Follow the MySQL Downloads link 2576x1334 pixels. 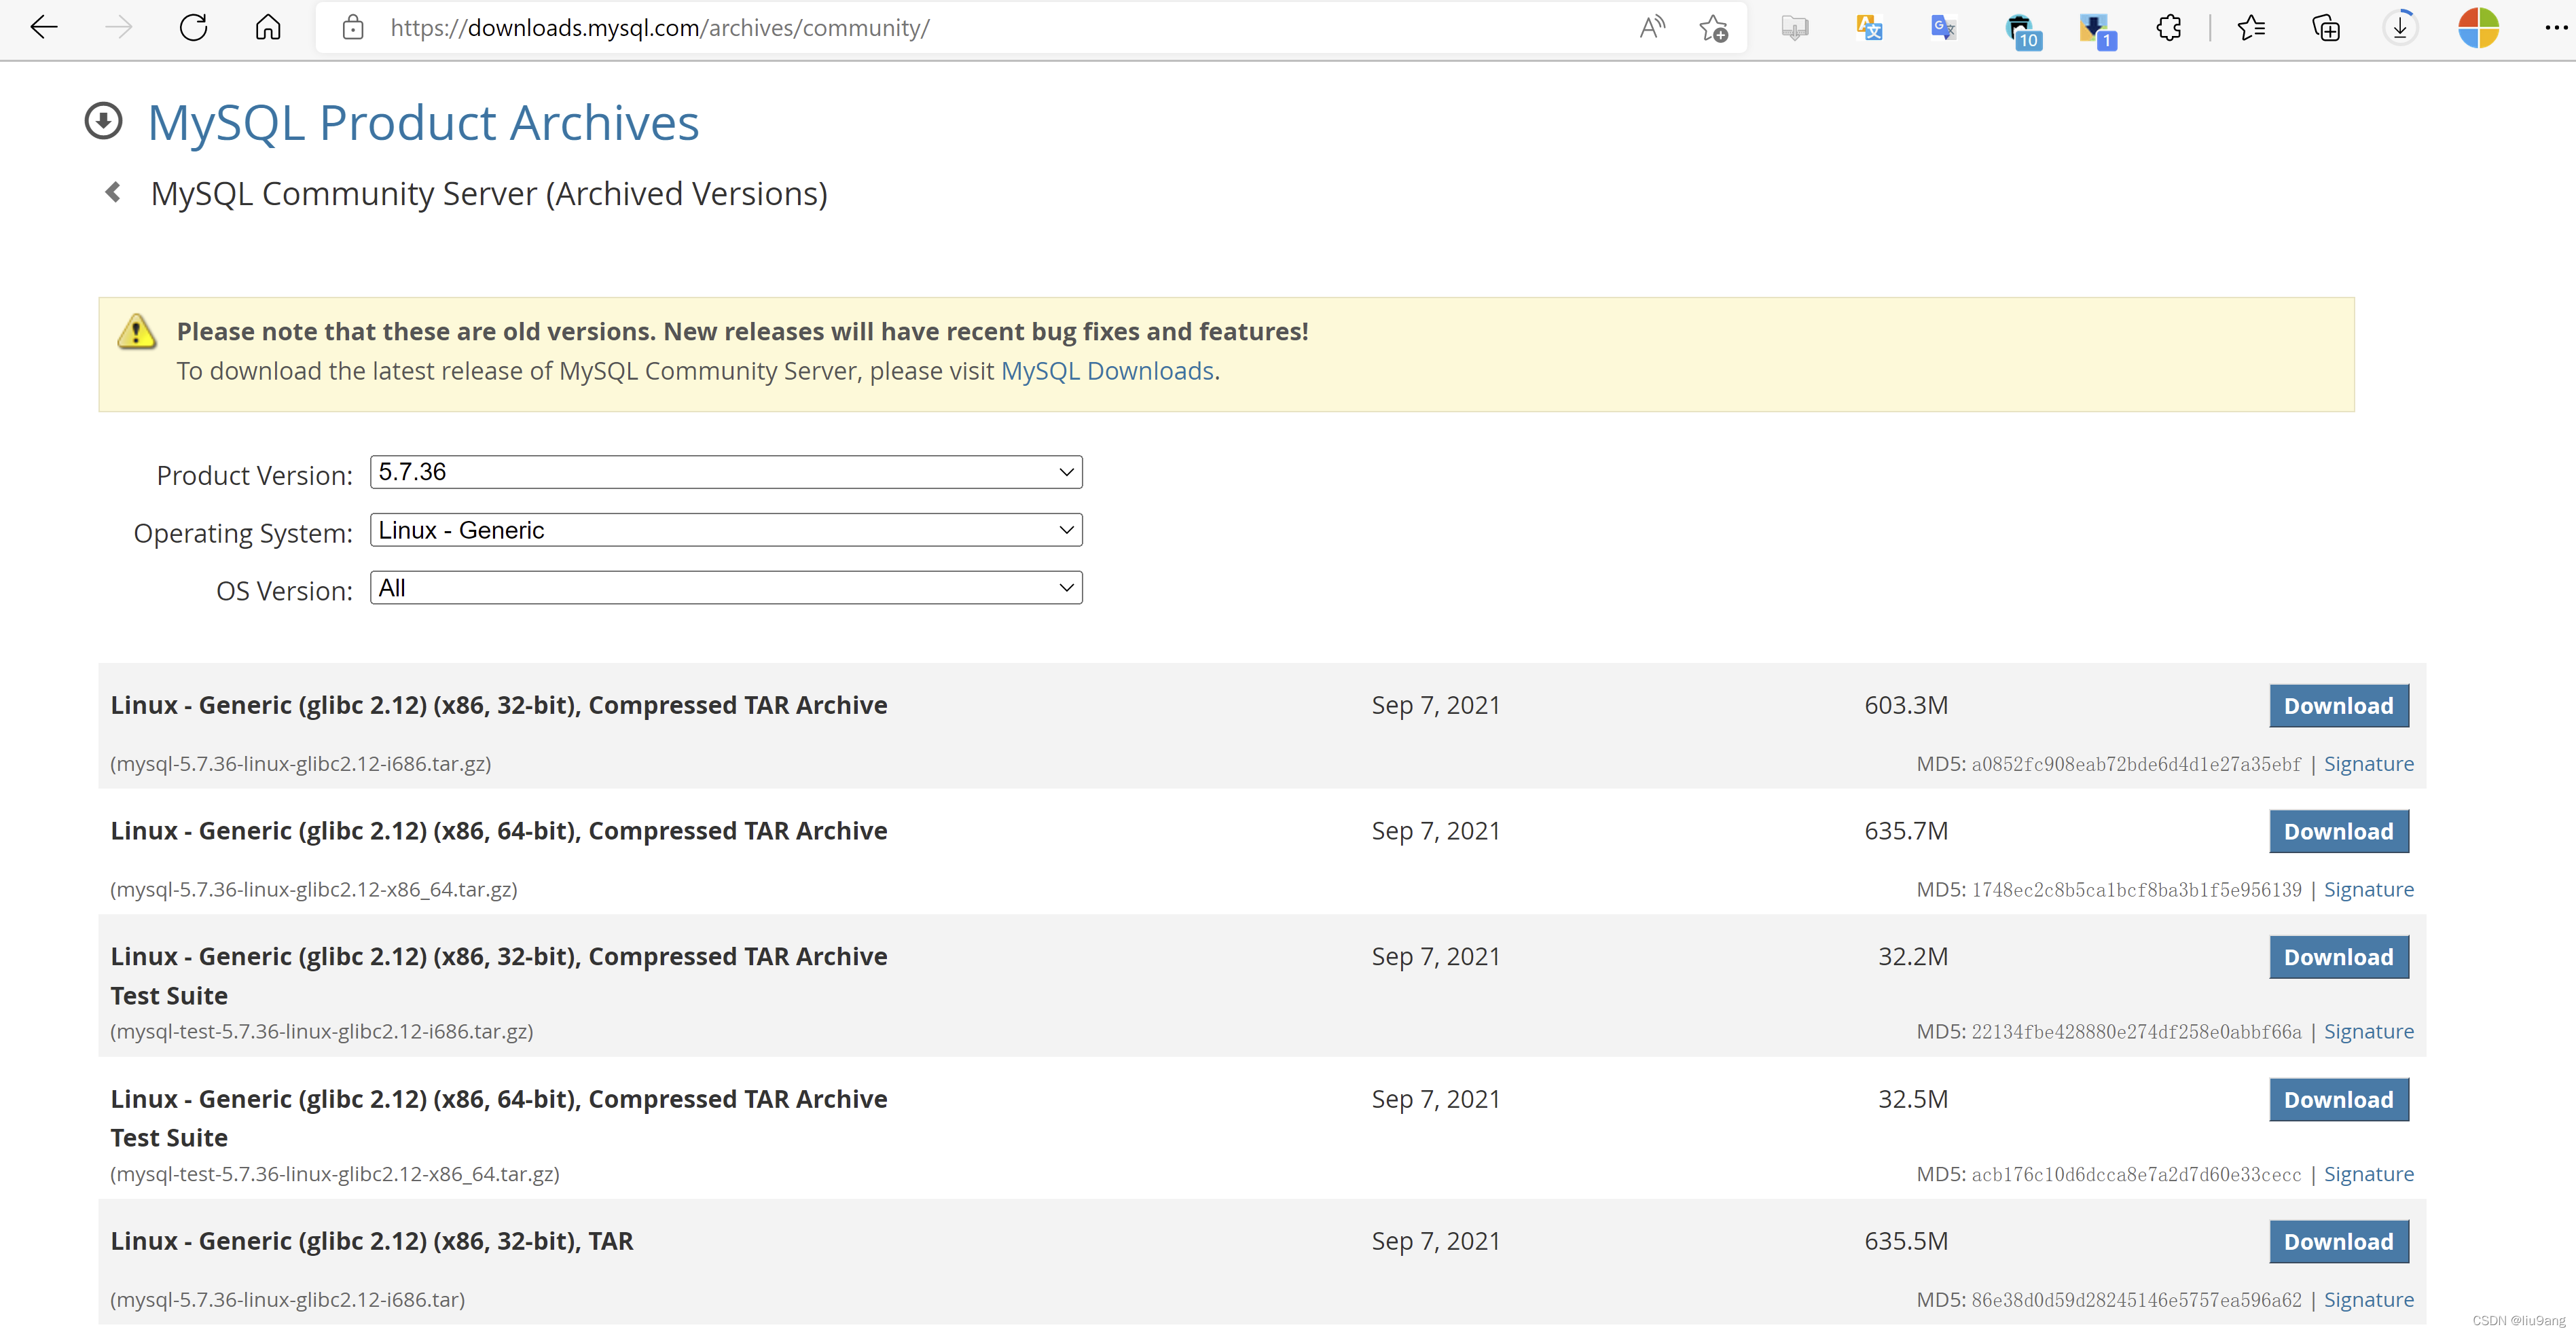tap(1107, 371)
